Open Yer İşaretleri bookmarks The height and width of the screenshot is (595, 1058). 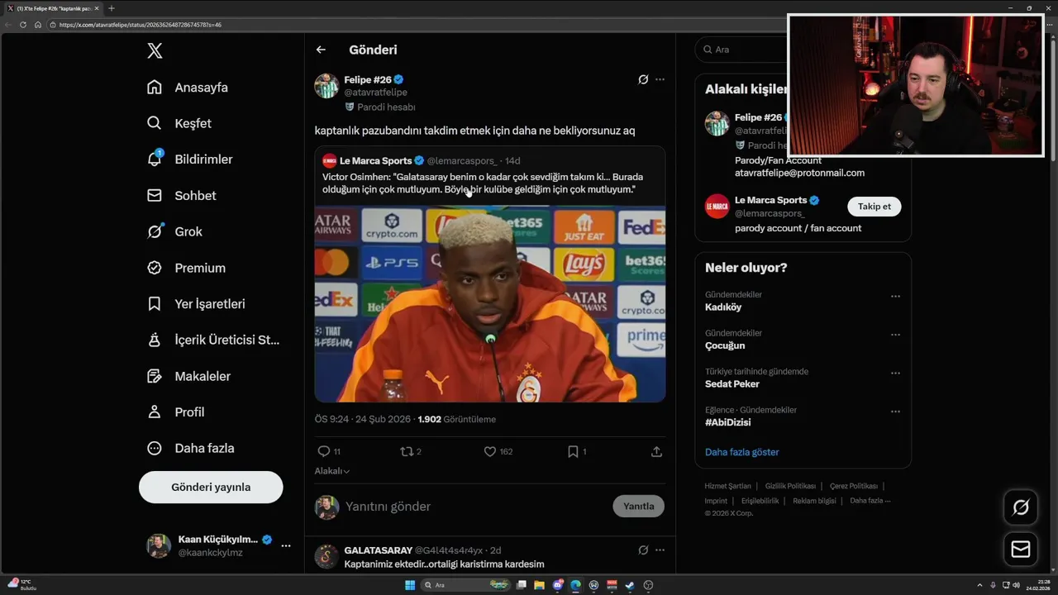pos(196,304)
